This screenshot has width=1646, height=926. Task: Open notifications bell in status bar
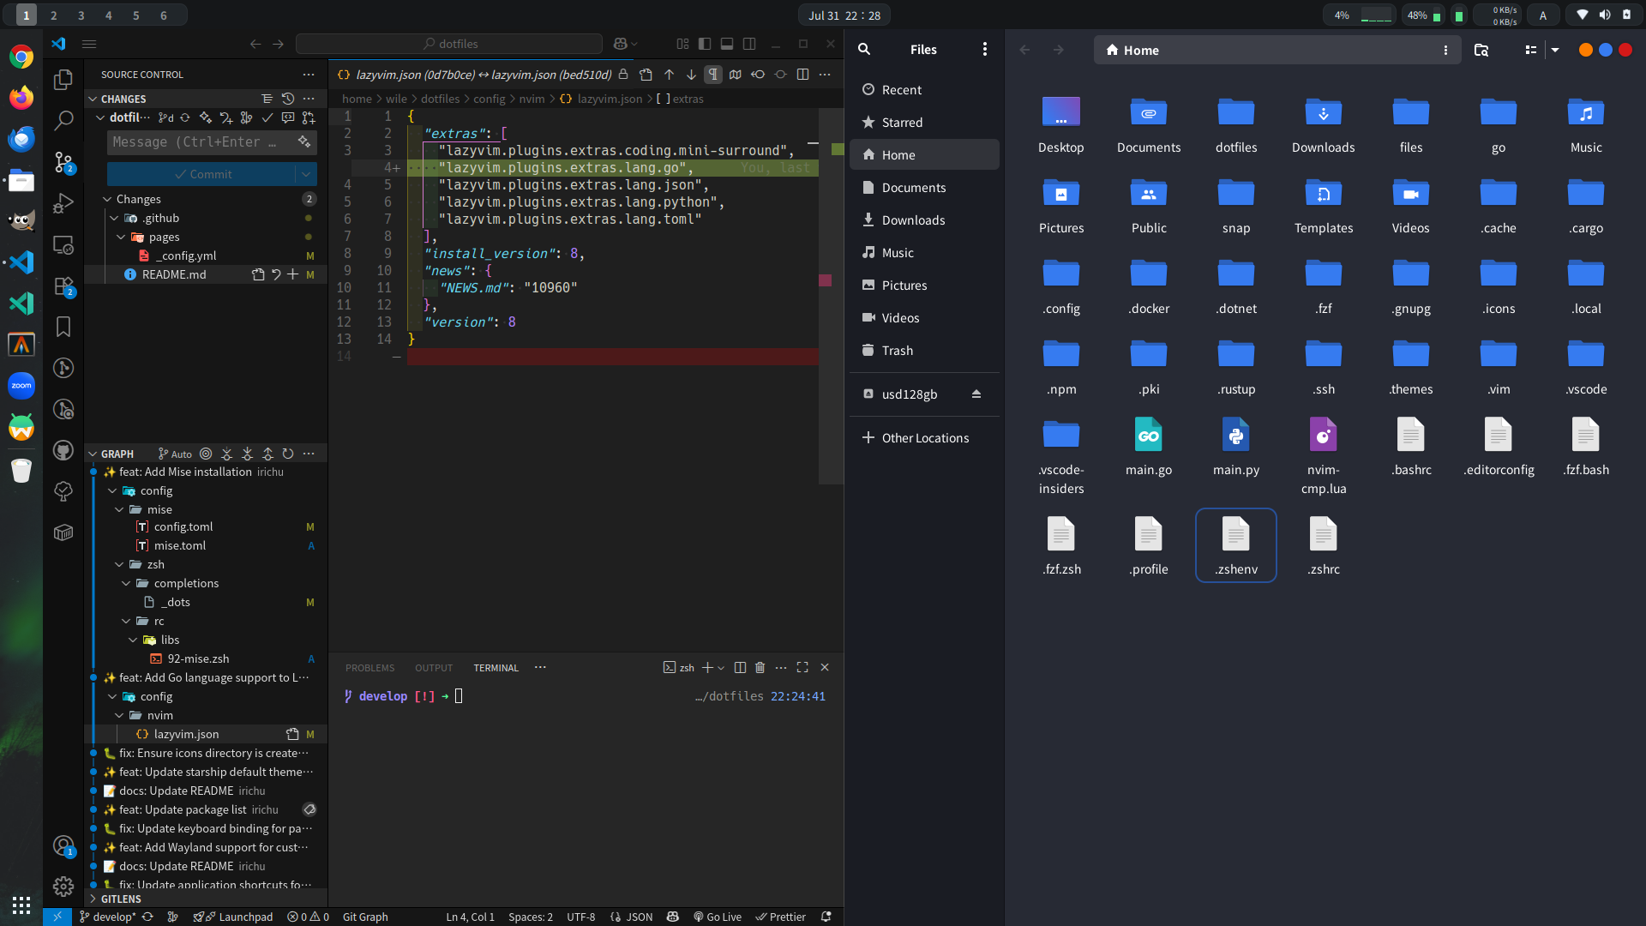pos(826,917)
